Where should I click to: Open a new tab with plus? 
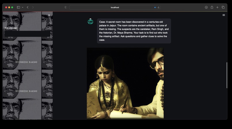(x=217, y=7)
